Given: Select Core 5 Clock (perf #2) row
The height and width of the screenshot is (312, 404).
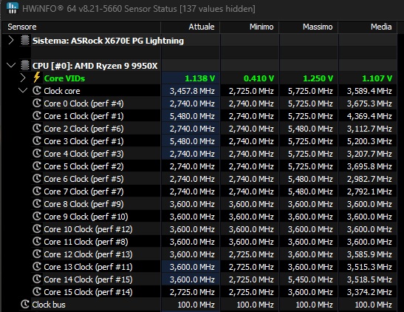Looking at the screenshot, I should 83,166.
